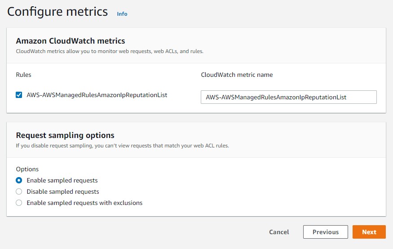This screenshot has height=249, width=393.
Task: Click the Cancel button
Action: point(279,232)
